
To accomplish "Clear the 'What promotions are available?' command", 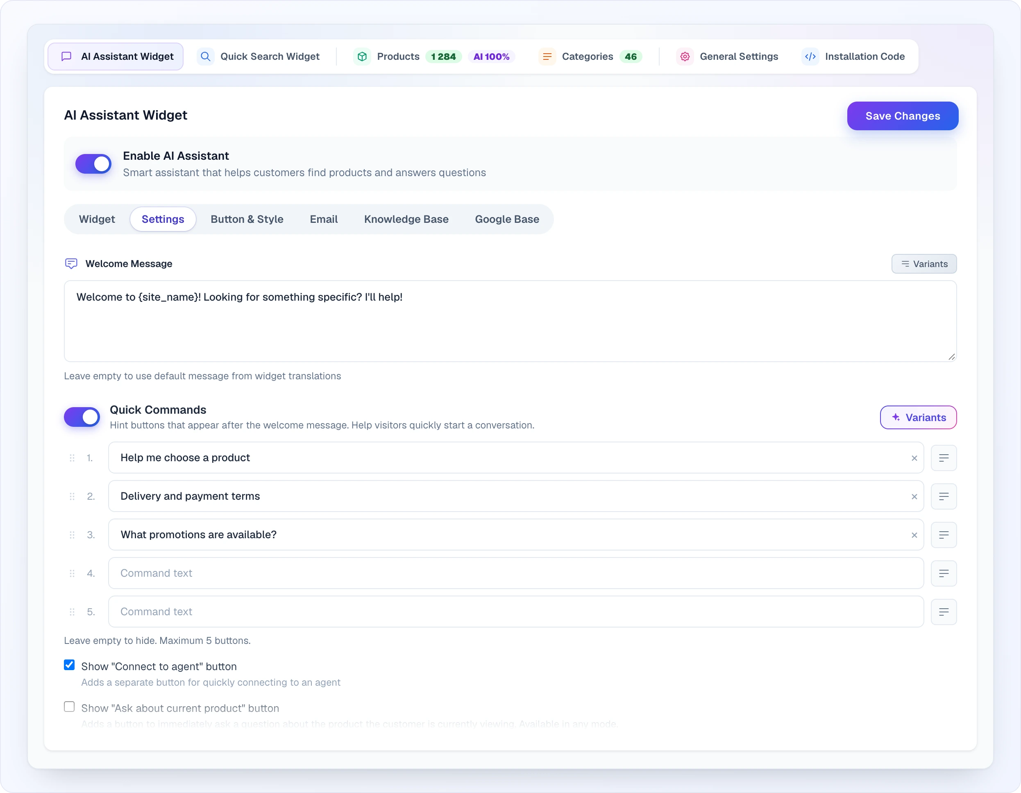I will coord(914,535).
